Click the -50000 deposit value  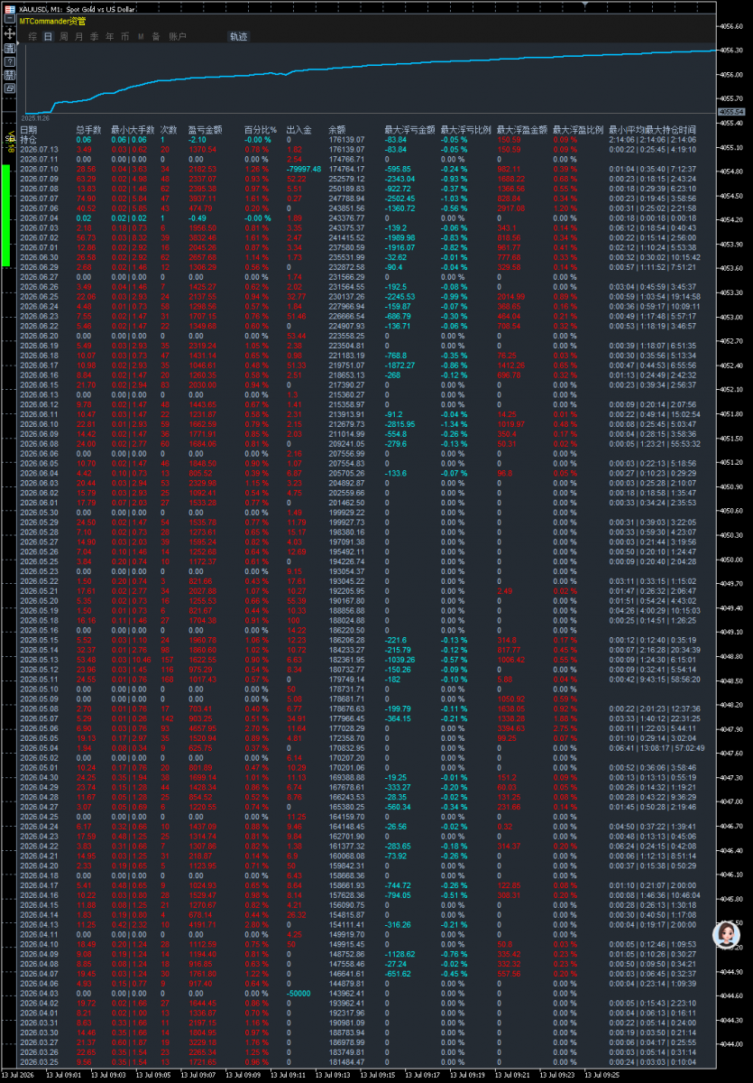(298, 994)
